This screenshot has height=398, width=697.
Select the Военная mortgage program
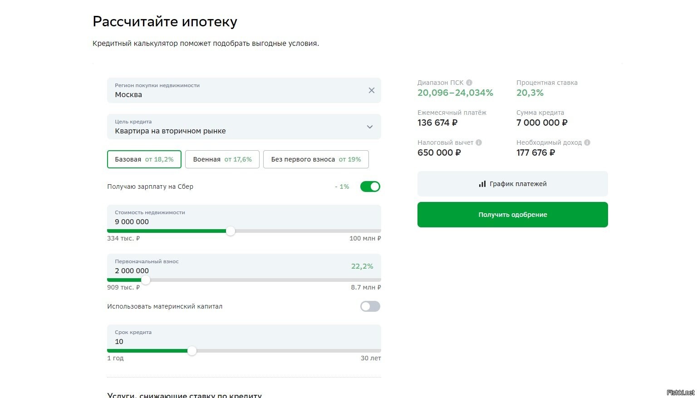[x=222, y=159]
